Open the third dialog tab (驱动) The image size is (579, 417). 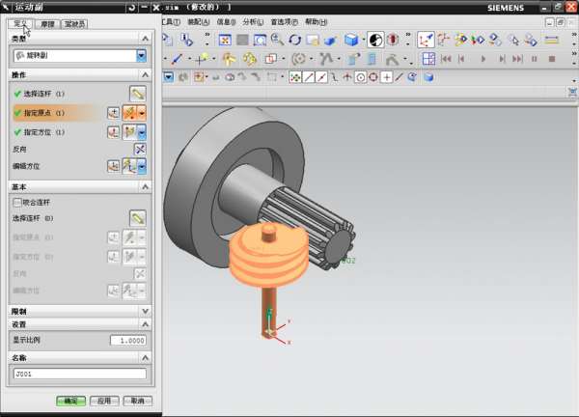74,24
